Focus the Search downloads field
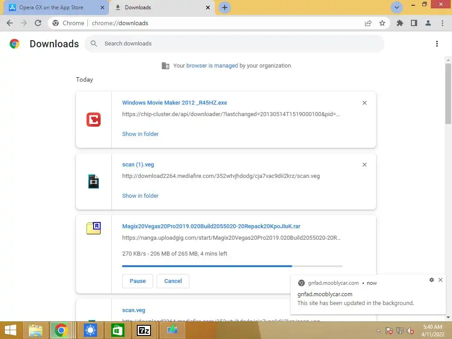The width and height of the screenshot is (452, 339). tap(235, 44)
